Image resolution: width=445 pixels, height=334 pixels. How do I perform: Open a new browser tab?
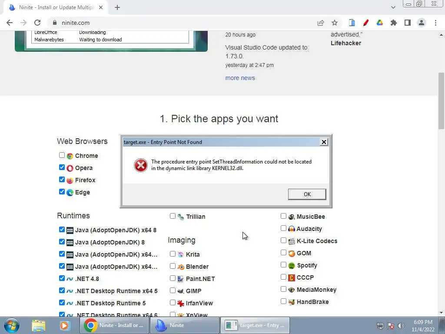pos(117,7)
